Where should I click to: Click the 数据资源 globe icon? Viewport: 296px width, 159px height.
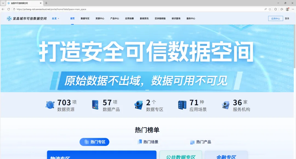coord(50,105)
